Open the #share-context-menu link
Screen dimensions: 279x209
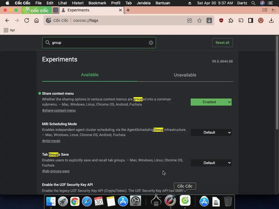[59, 110]
